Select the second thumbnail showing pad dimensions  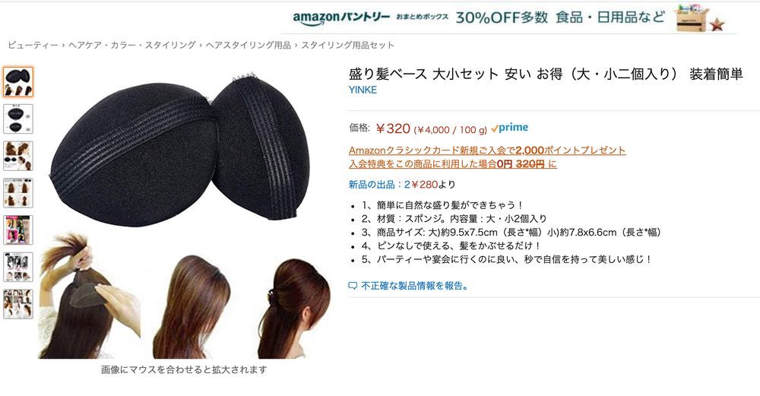tap(18, 119)
